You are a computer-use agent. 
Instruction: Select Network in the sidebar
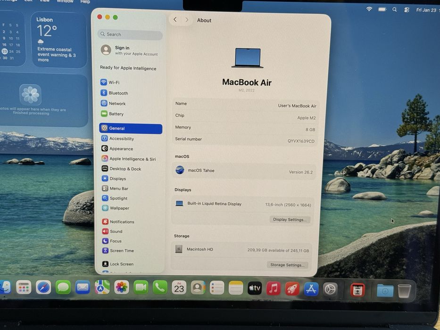pyautogui.click(x=113, y=103)
